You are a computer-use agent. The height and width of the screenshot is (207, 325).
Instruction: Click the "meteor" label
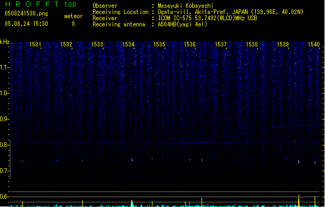click(73, 16)
